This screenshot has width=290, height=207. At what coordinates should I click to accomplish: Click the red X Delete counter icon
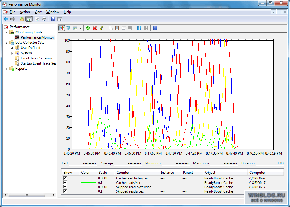pyautogui.click(x=95, y=28)
